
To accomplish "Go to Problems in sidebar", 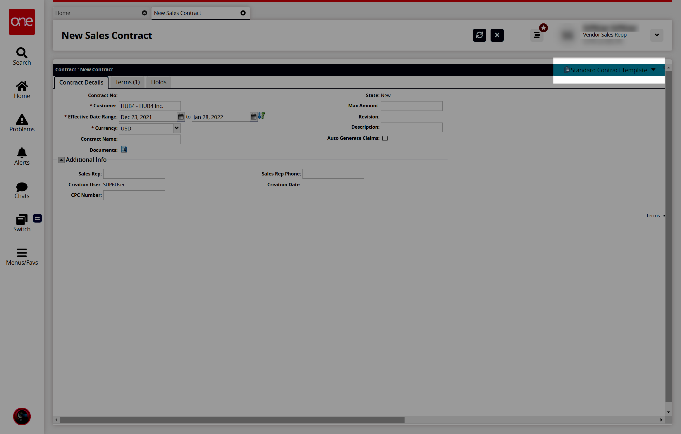I will [x=22, y=123].
